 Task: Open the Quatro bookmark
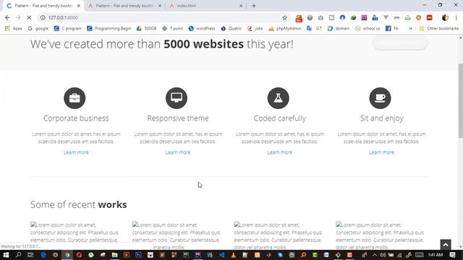231,28
